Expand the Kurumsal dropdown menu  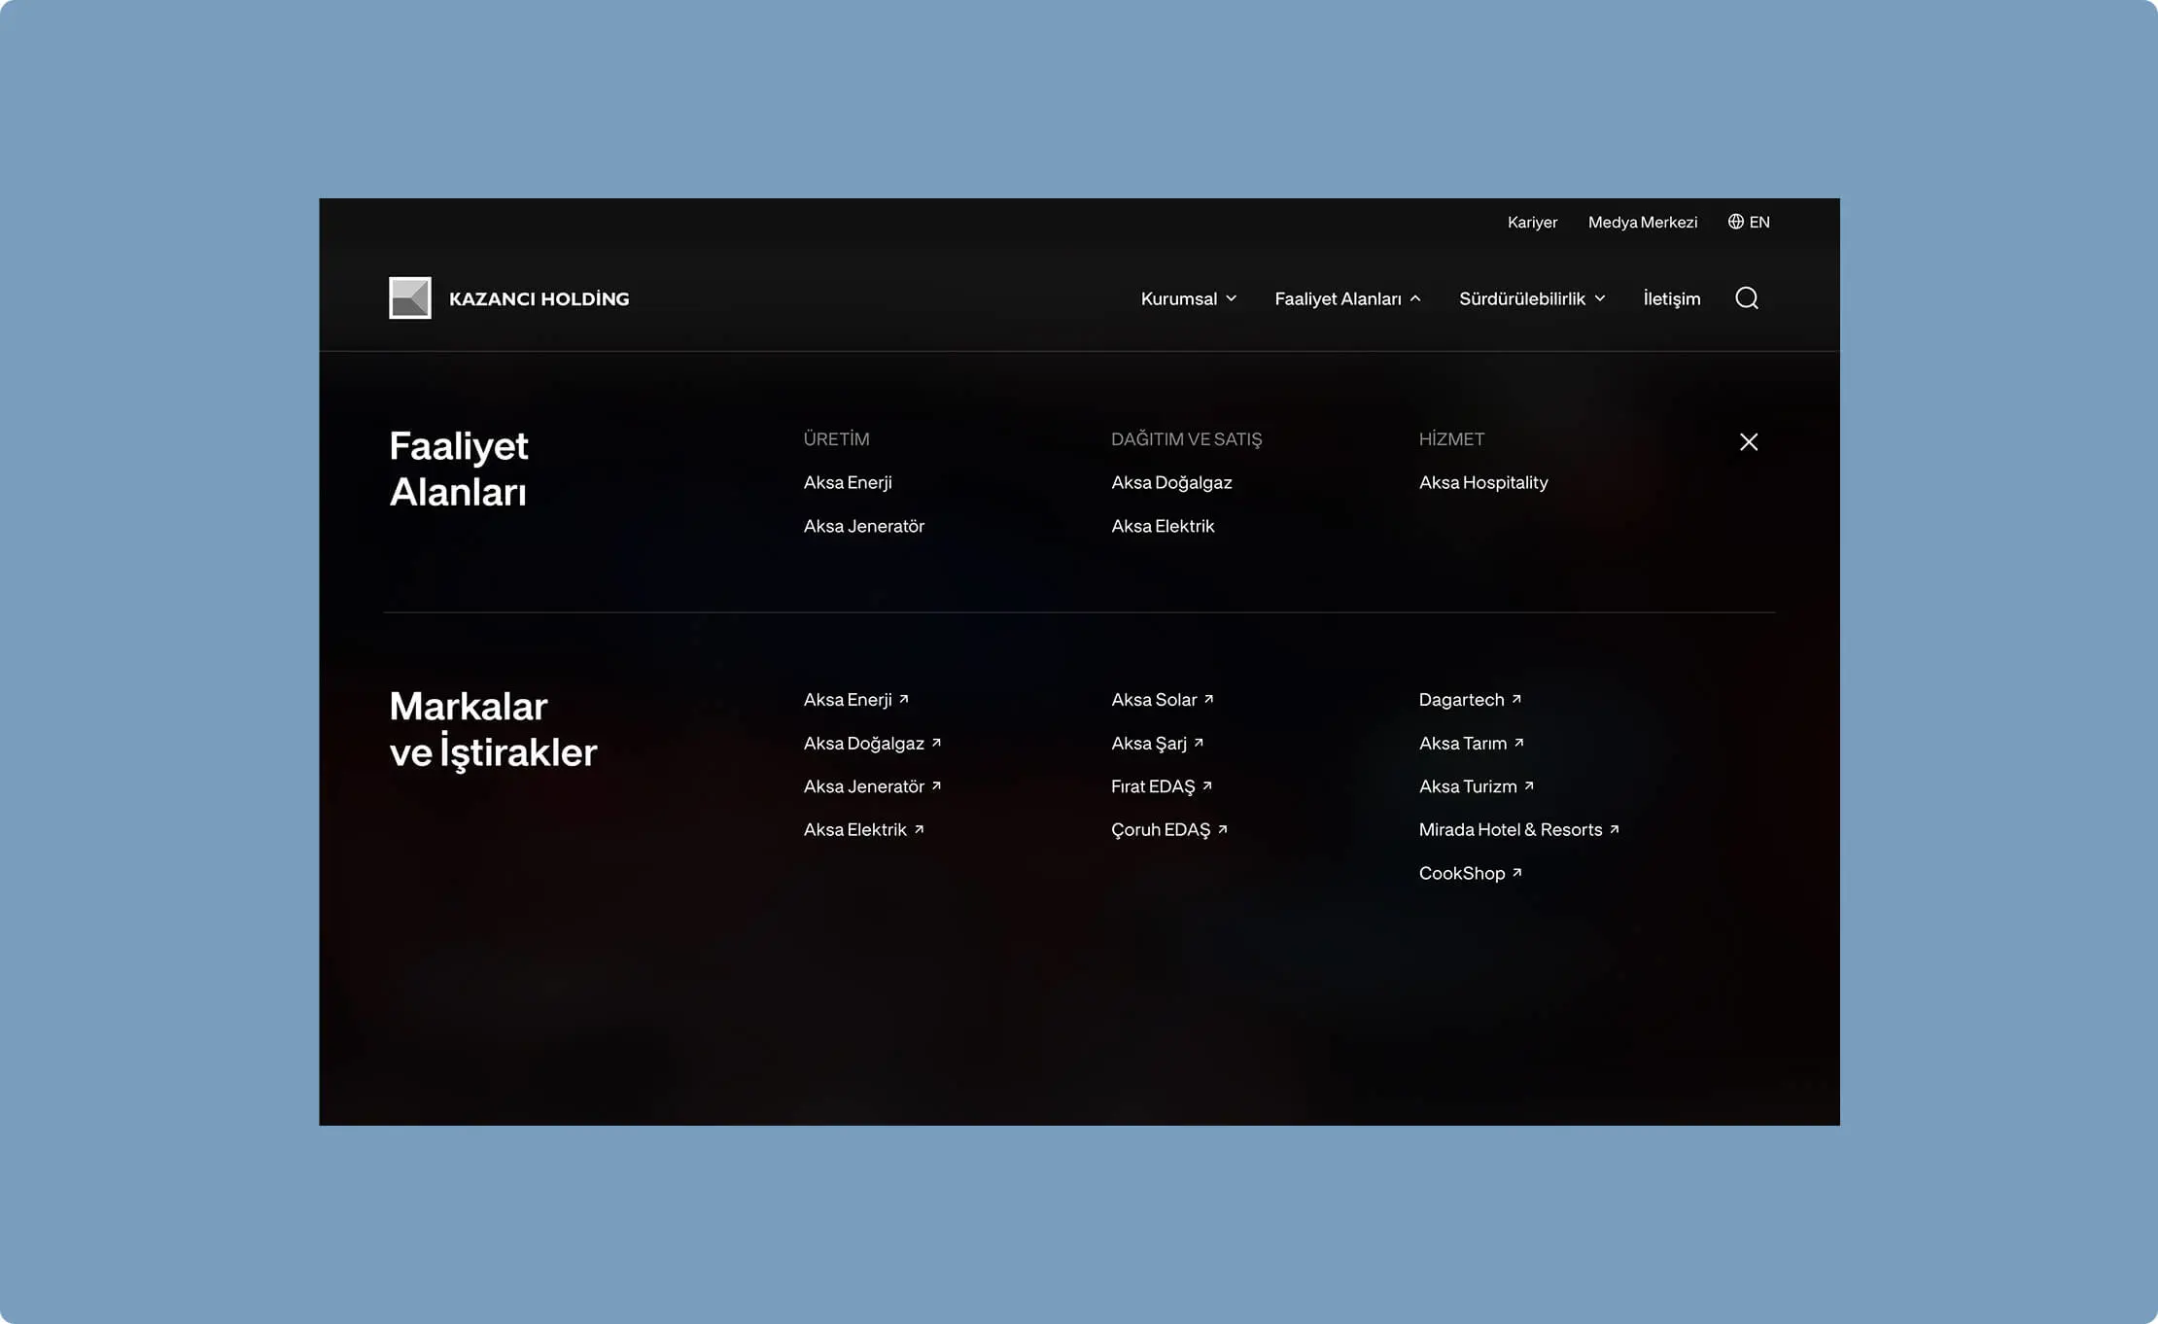pos(1188,298)
